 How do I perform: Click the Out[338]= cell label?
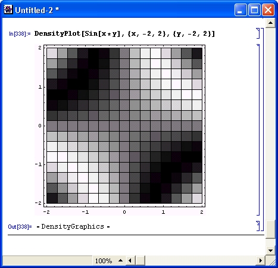coord(20,226)
